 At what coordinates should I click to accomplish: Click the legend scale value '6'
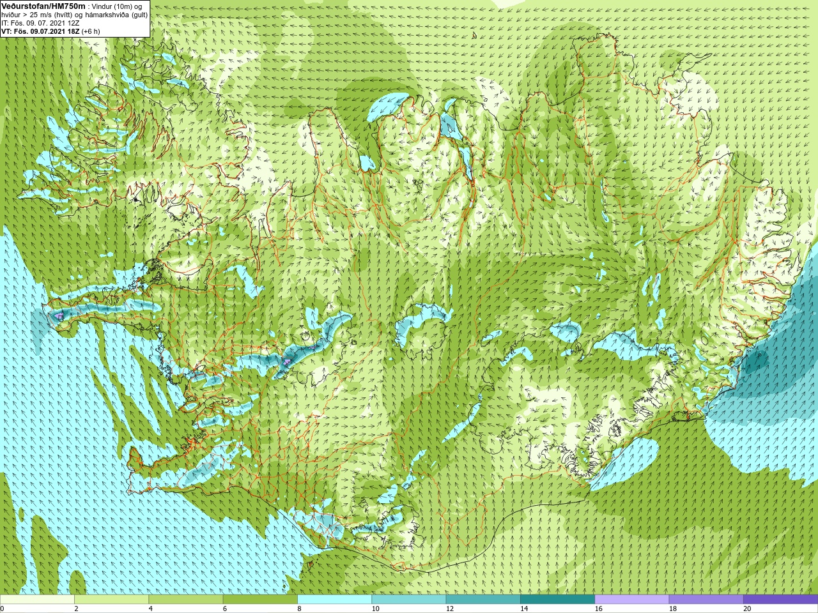(225, 609)
